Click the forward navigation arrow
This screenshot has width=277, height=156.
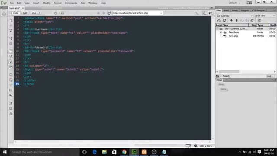coord(103,13)
